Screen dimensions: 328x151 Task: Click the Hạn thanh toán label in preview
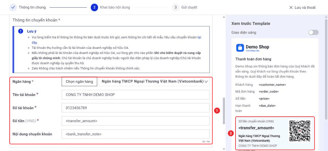coord(243,108)
